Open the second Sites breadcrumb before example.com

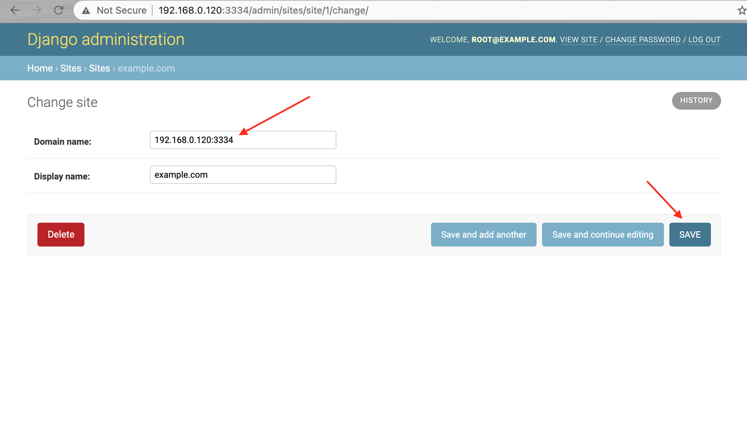(99, 68)
